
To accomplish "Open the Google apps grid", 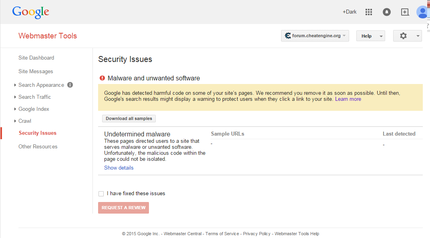I will (369, 12).
